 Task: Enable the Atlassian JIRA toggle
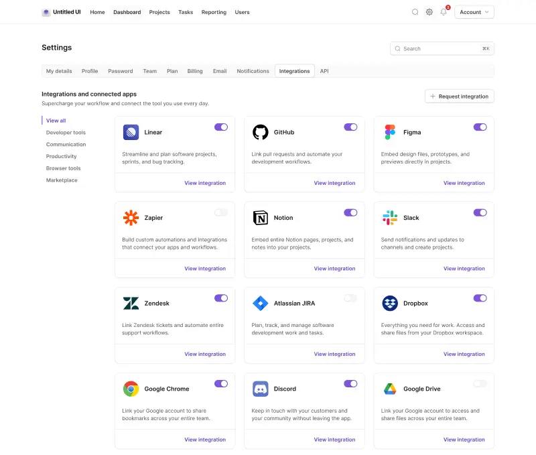350,298
